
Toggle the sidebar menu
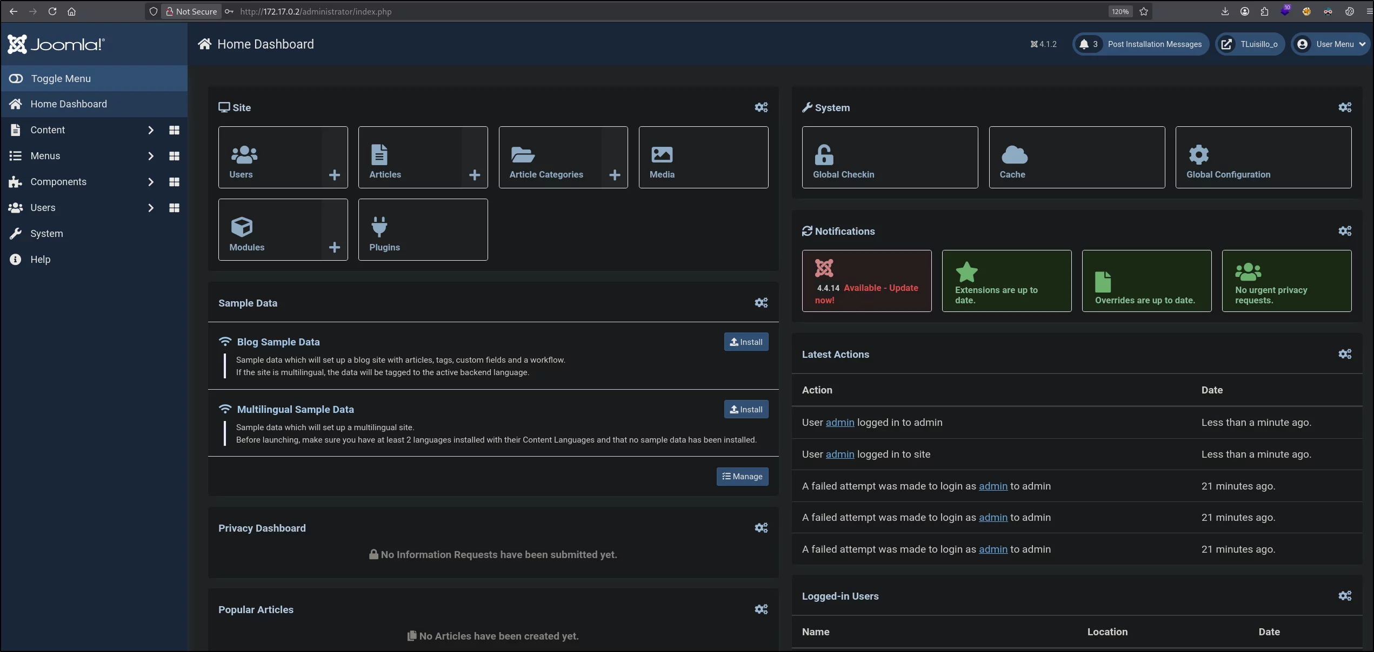tap(94, 78)
